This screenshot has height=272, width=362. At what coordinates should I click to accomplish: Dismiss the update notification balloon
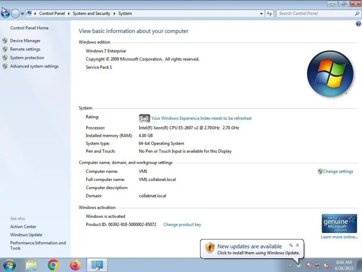pos(298,245)
